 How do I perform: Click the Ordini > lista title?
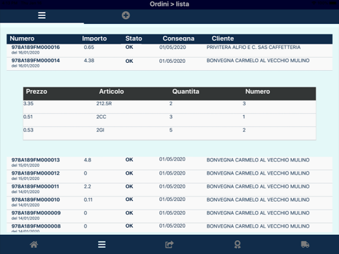(x=169, y=4)
